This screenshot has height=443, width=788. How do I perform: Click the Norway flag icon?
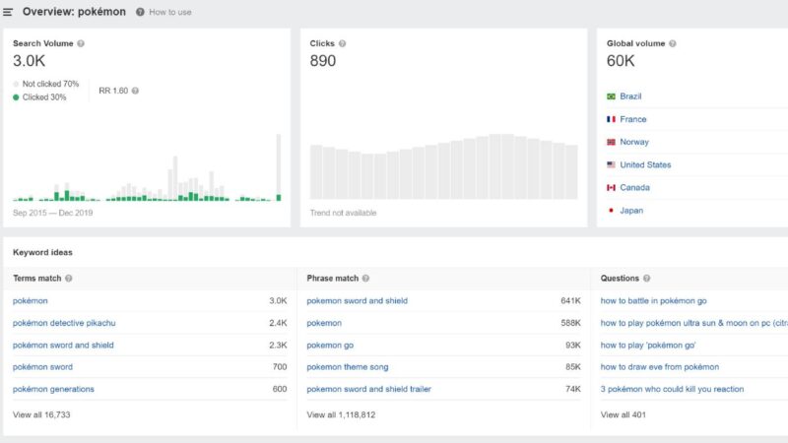coord(611,142)
